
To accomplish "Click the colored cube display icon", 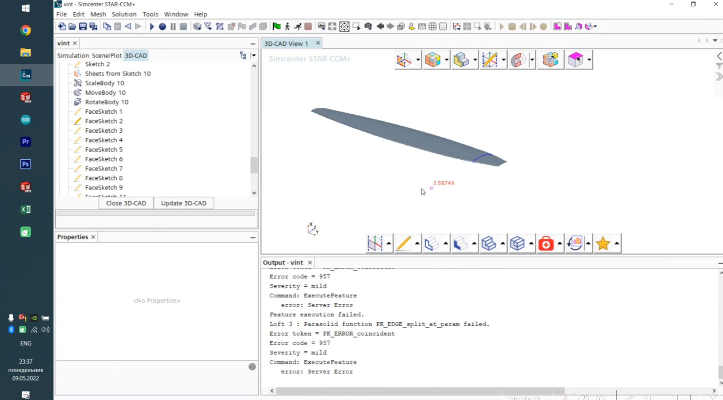I will pos(433,60).
